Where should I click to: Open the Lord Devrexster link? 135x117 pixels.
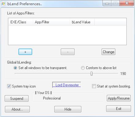67,85
